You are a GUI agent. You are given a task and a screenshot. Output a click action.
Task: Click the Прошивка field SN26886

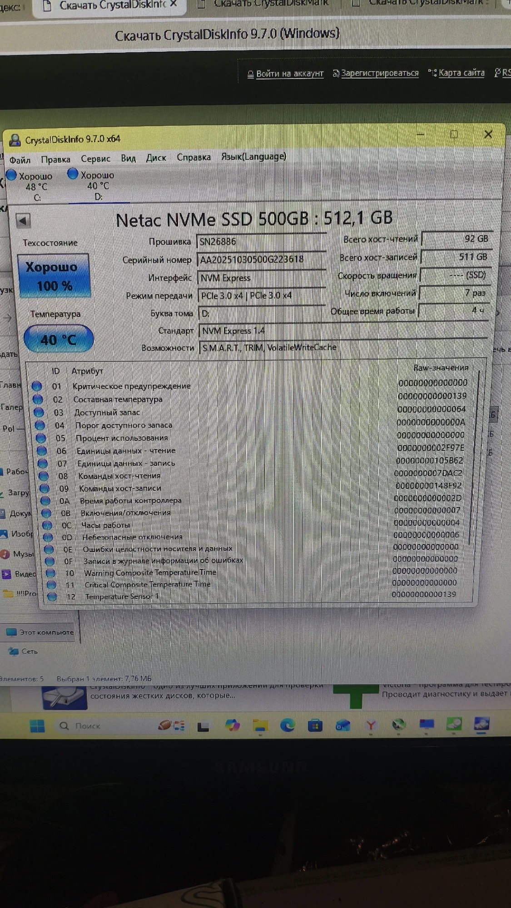pyautogui.click(x=261, y=242)
